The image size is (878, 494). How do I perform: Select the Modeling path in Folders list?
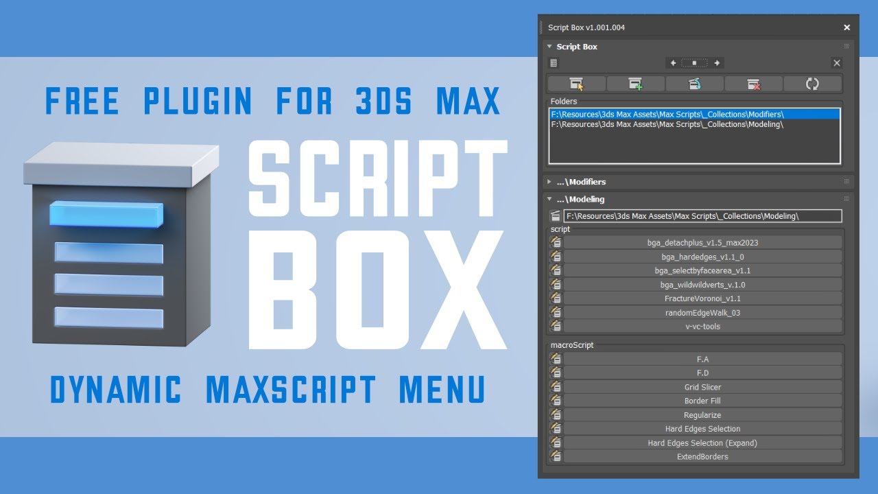pos(695,124)
